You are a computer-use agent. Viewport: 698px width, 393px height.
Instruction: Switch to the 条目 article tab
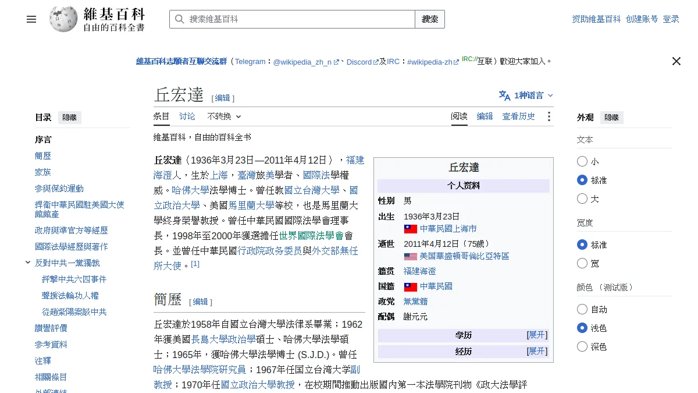pos(162,116)
